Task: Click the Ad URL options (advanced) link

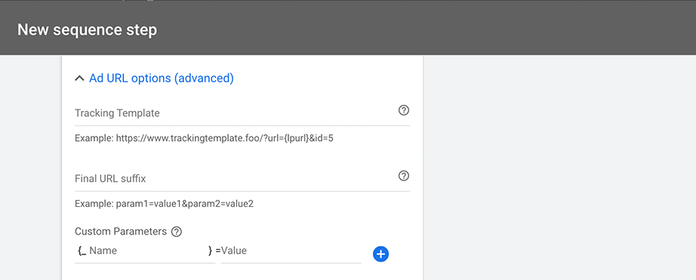Action: pos(161,78)
